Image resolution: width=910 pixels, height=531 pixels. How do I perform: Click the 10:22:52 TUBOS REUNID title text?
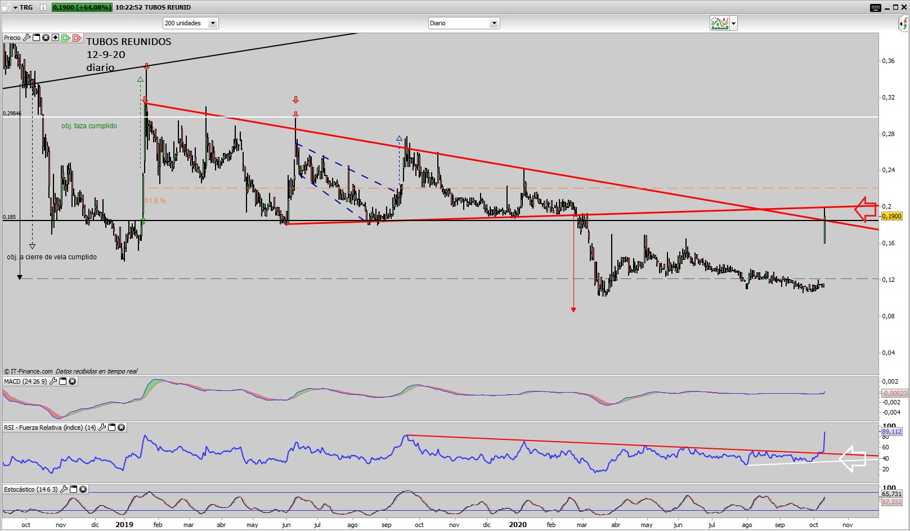(153, 7)
